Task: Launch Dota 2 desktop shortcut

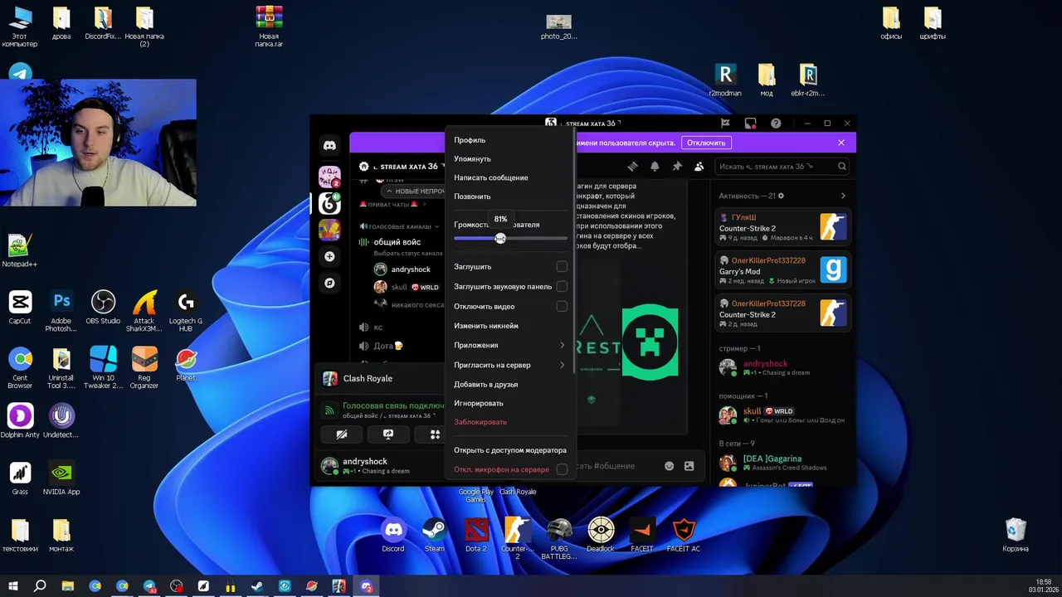Action: (x=476, y=536)
